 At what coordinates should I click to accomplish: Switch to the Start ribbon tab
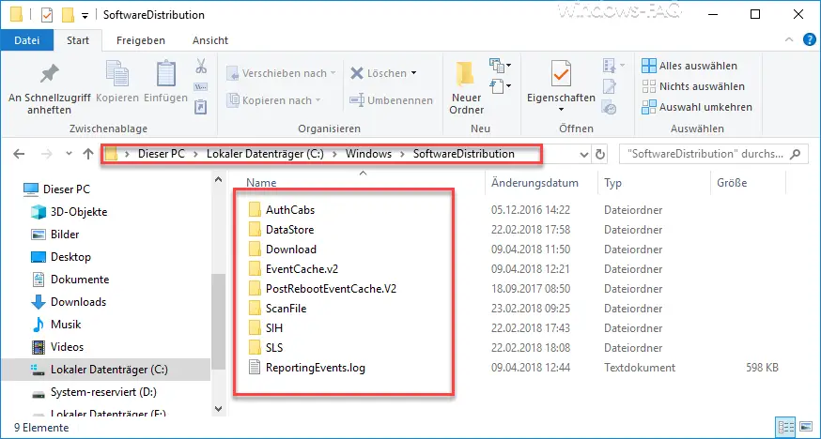tap(78, 40)
